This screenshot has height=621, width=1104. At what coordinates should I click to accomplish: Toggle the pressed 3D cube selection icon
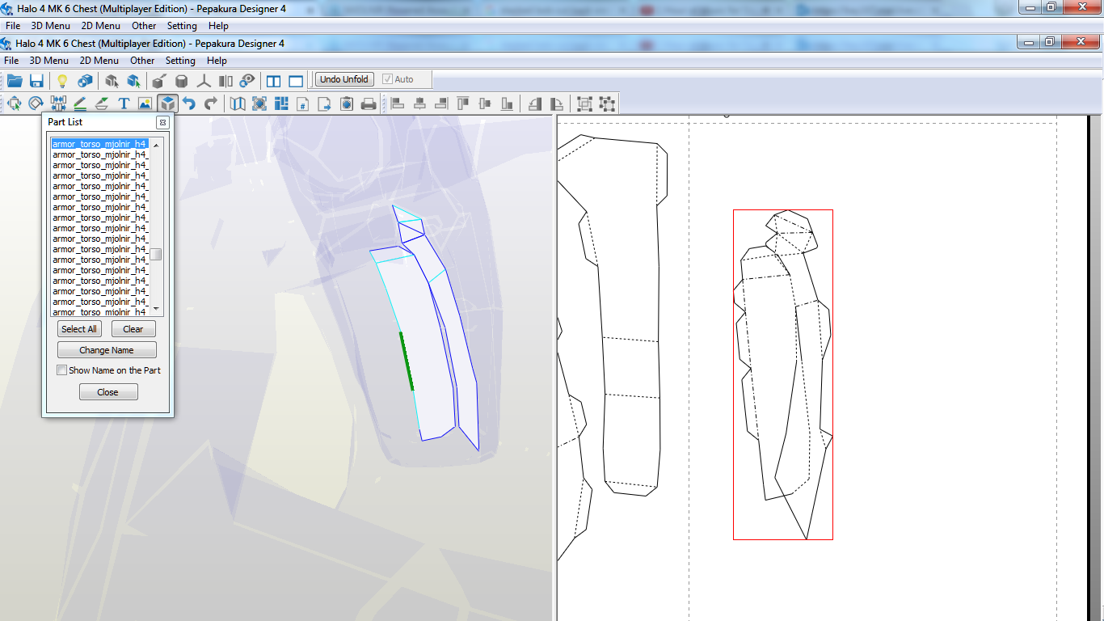[167, 103]
